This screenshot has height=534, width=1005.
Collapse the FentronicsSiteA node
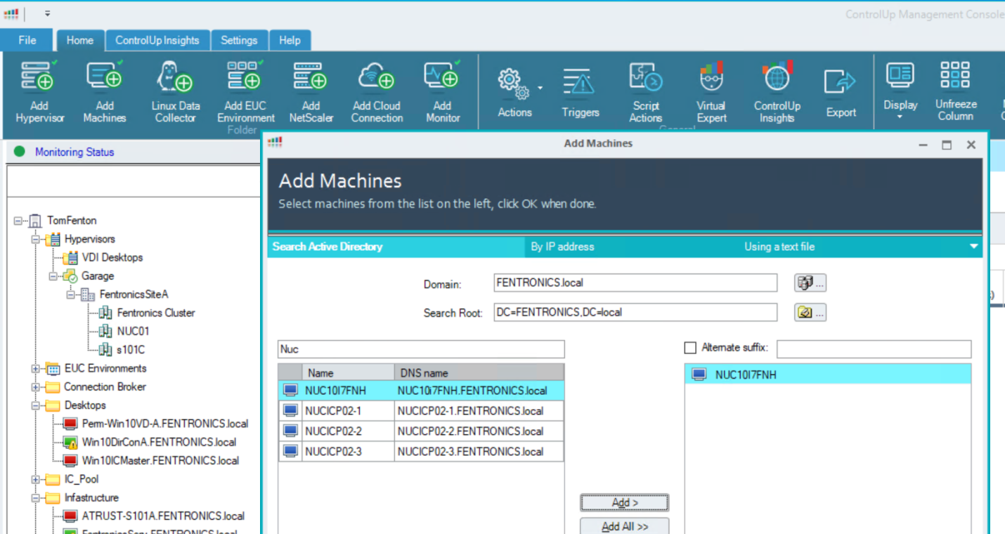[70, 294]
